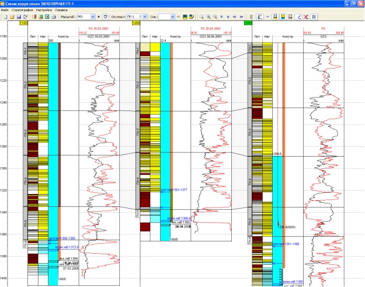Open the Справка menu

(x=61, y=10)
